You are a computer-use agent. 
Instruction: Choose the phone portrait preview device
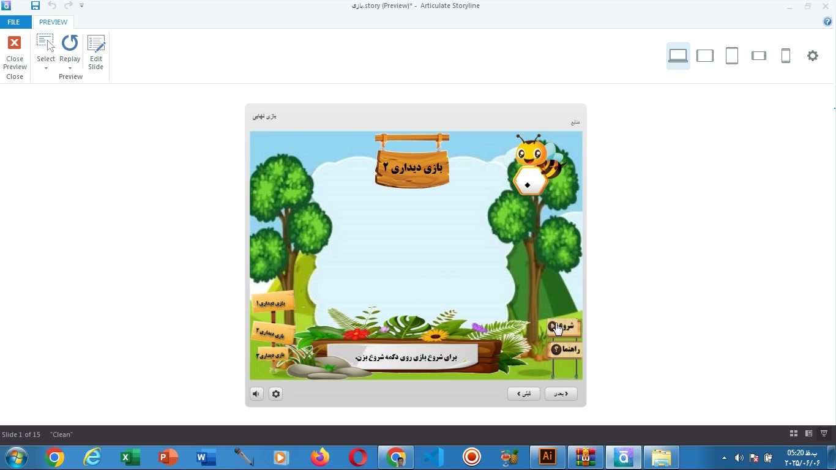tap(786, 56)
